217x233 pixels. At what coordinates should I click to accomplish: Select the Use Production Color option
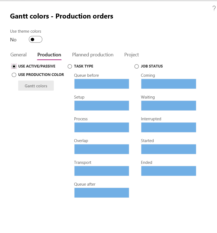pos(14,75)
